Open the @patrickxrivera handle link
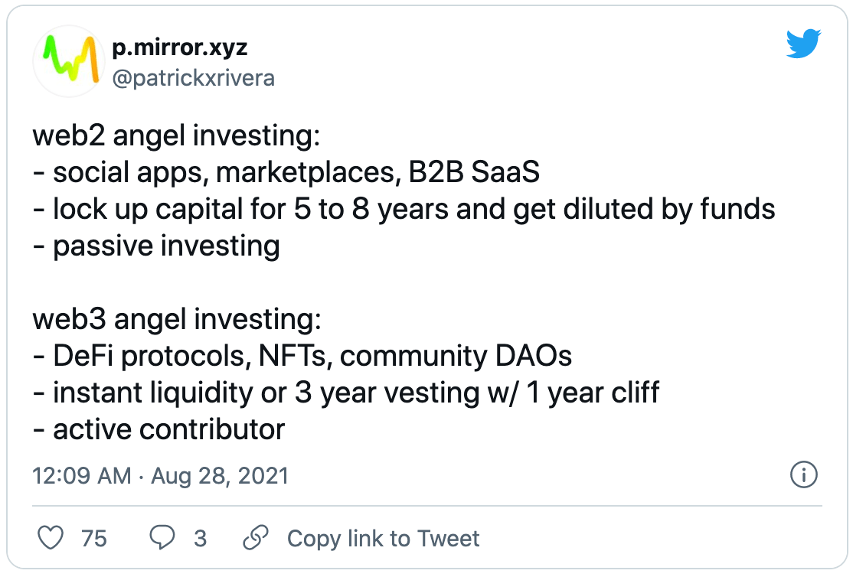This screenshot has height=577, width=853. click(x=194, y=78)
